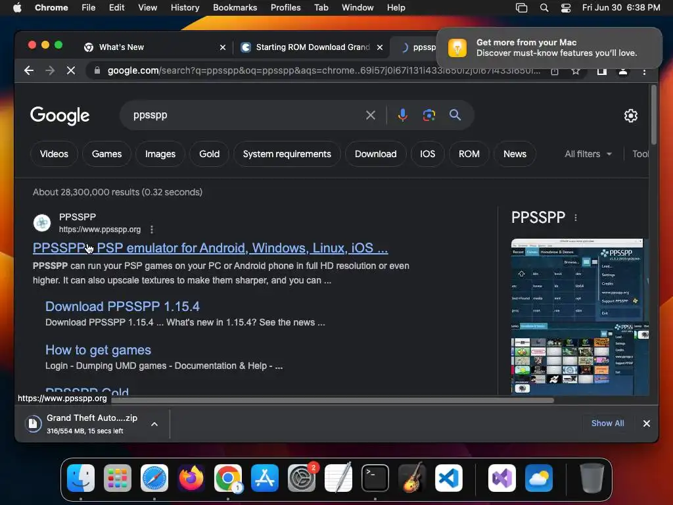The image size is (673, 505).
Task: Expand download item options chevron
Action: (154, 424)
